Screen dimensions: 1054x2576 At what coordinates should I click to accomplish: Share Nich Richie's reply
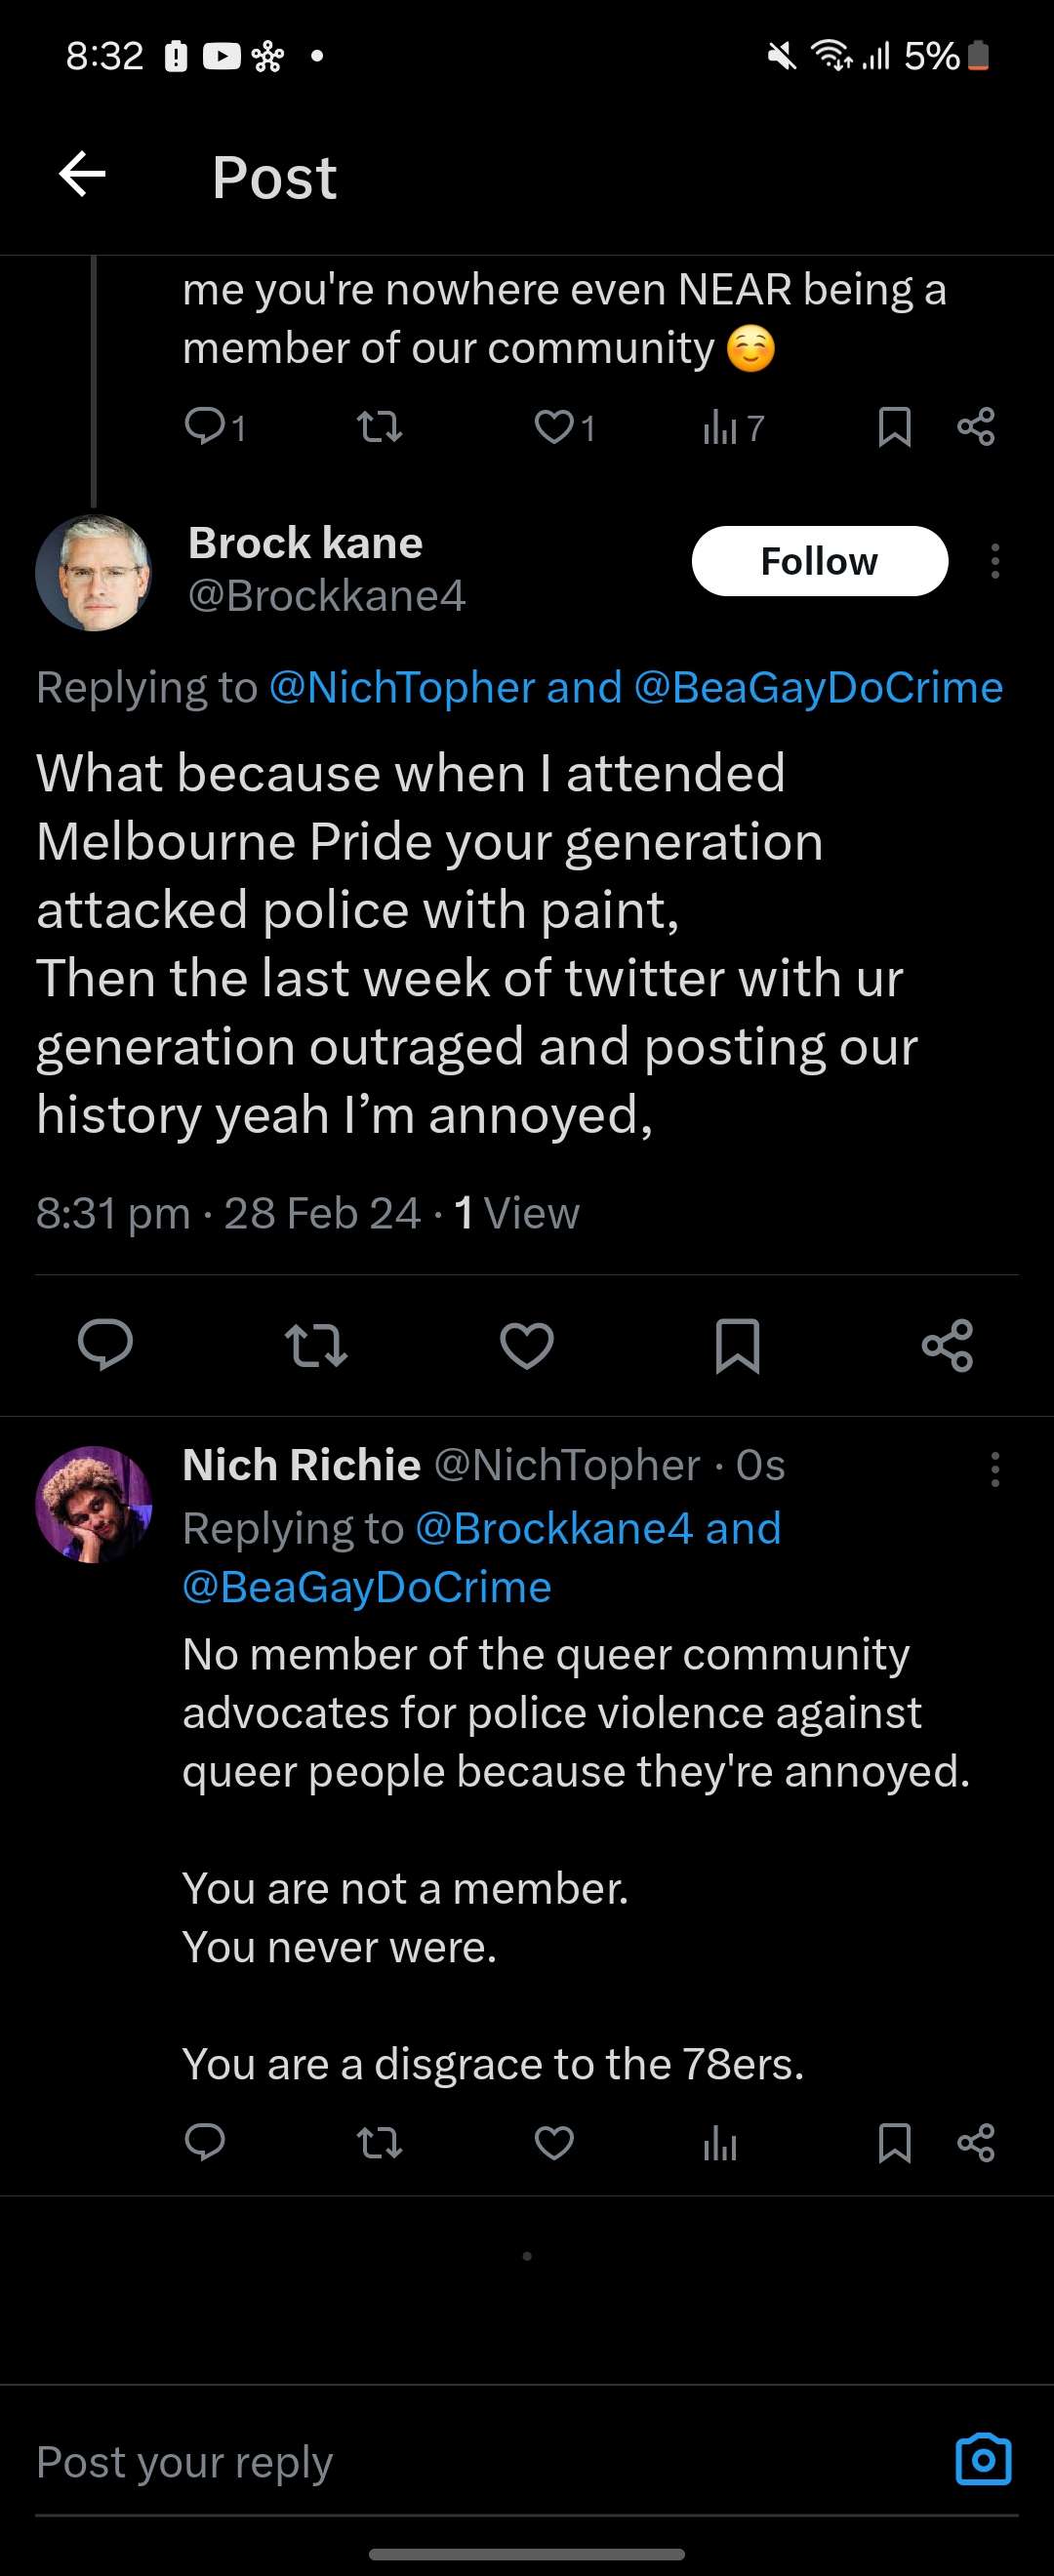click(x=976, y=2142)
